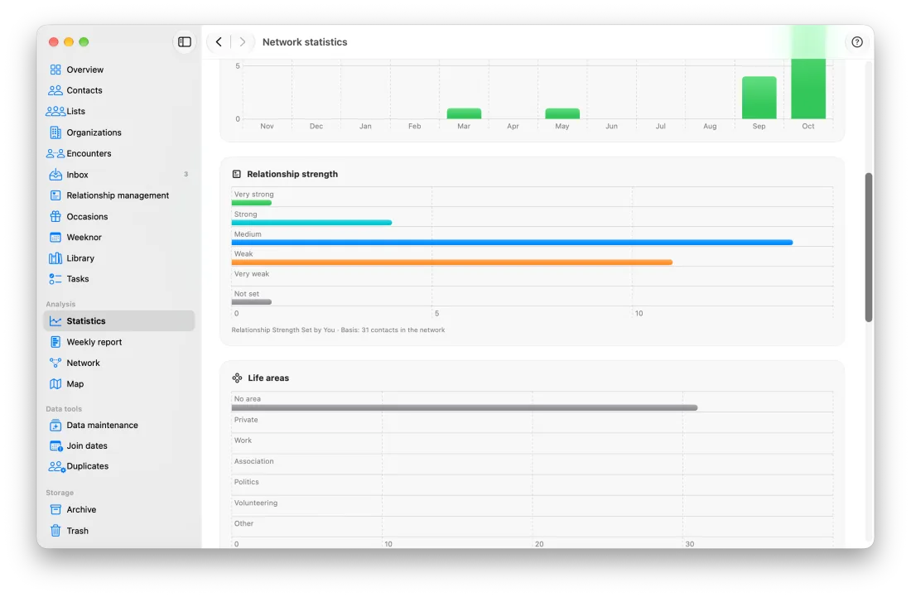This screenshot has width=911, height=597.
Task: Click the Inbox tray icon
Action: [55, 174]
